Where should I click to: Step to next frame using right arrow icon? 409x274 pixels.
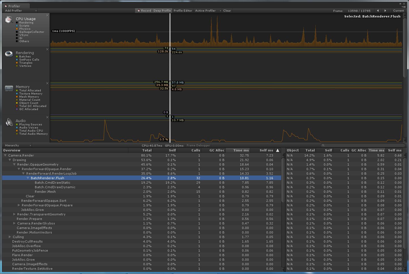pyautogui.click(x=385, y=10)
